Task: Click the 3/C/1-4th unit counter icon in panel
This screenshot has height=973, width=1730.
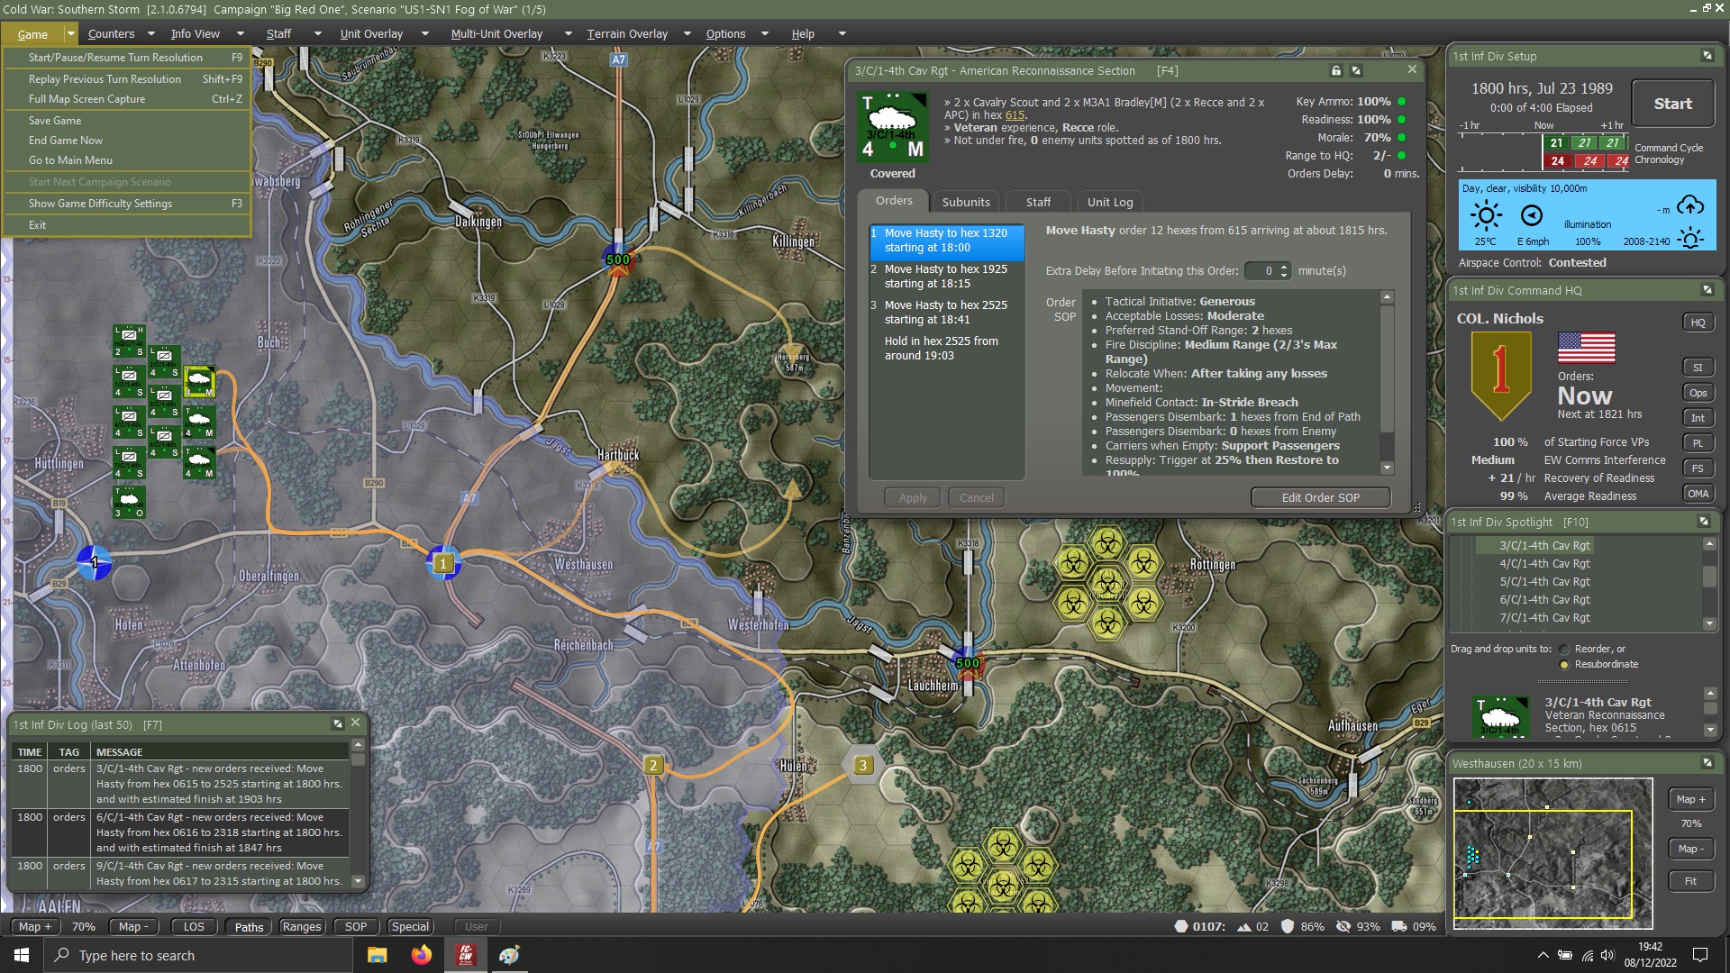Action: [x=891, y=127]
